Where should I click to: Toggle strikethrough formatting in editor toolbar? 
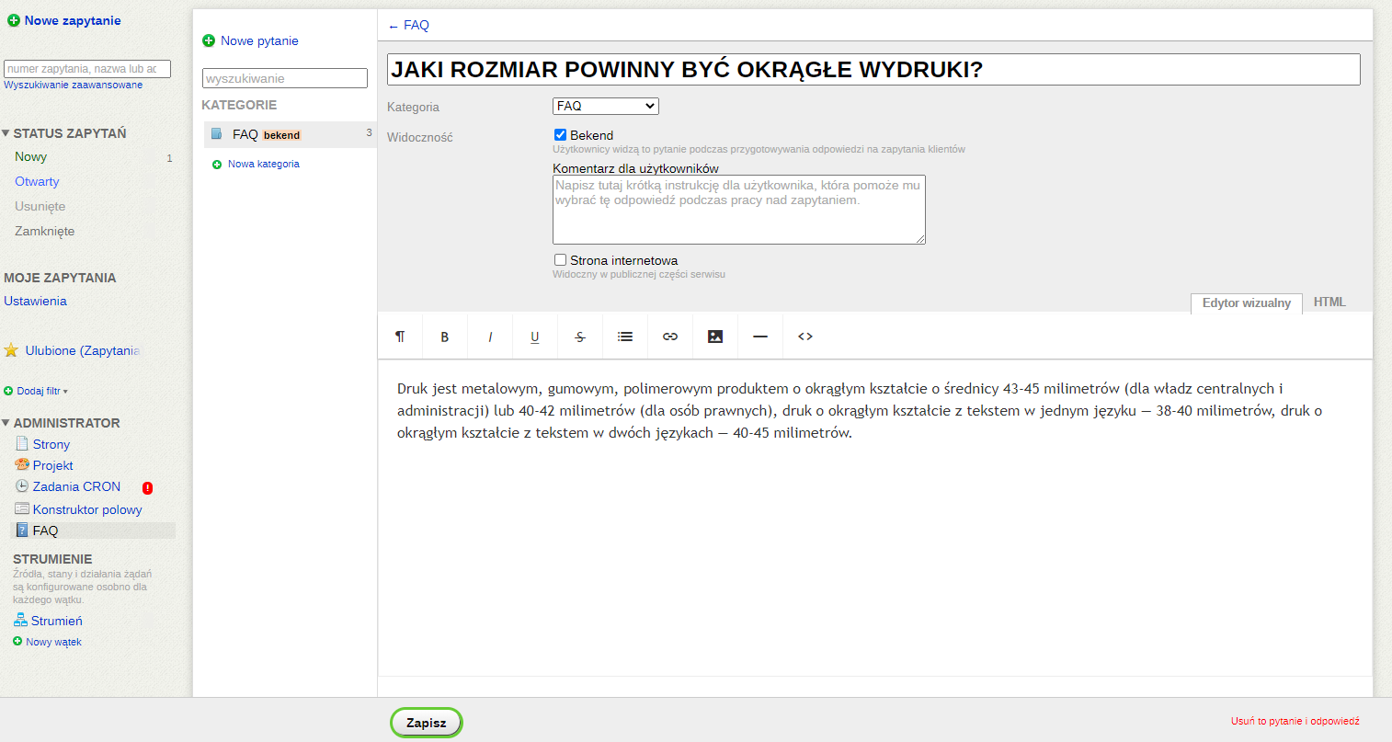tap(580, 337)
